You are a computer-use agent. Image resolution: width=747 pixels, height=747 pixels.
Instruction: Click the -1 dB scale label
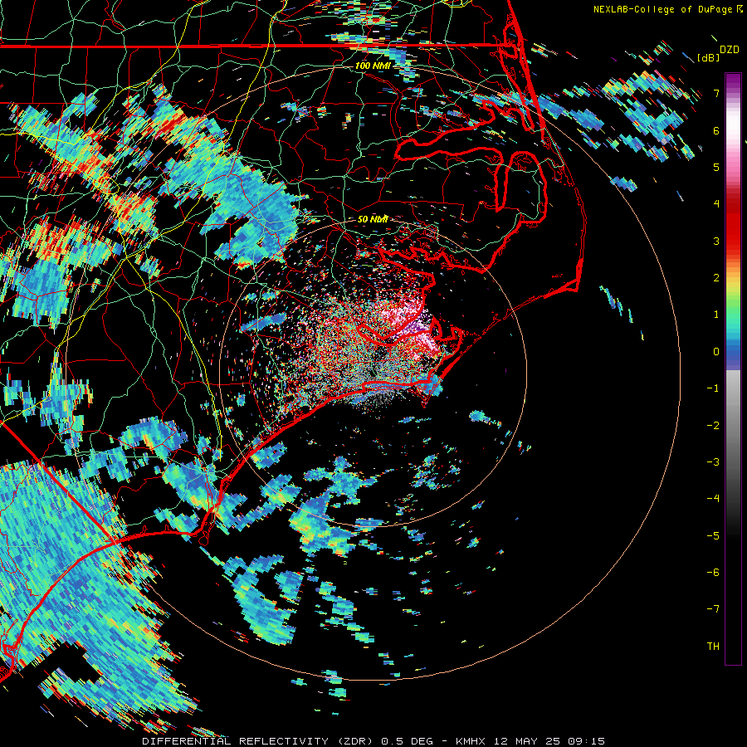point(713,388)
